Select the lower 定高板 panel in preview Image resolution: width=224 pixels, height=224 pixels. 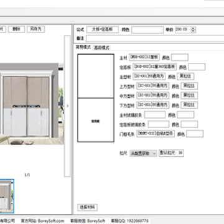tap(96, 120)
